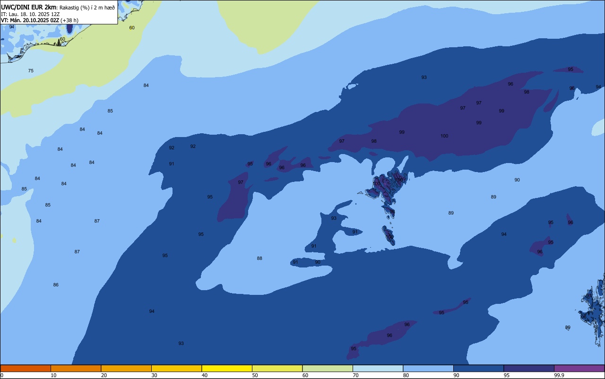Click the indigo 95–99.9 legend swatch
The width and height of the screenshot is (605, 379).
(x=529, y=368)
